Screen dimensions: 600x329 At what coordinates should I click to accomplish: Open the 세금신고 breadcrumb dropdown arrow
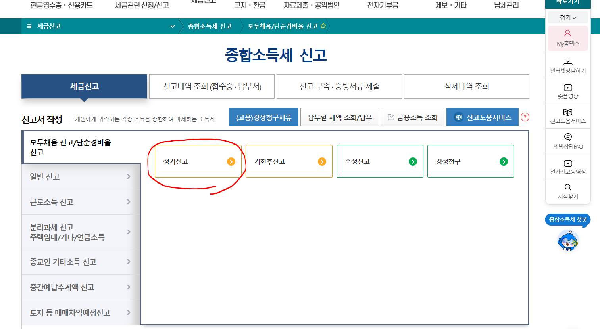pyautogui.click(x=172, y=26)
